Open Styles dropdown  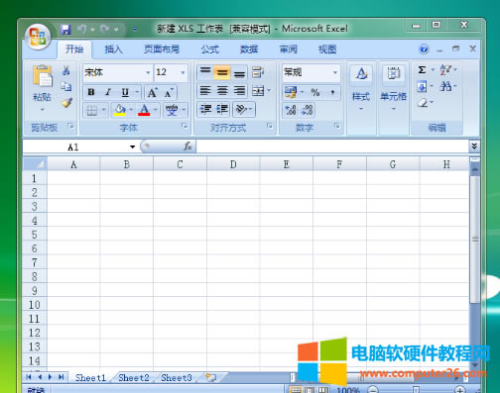361,87
